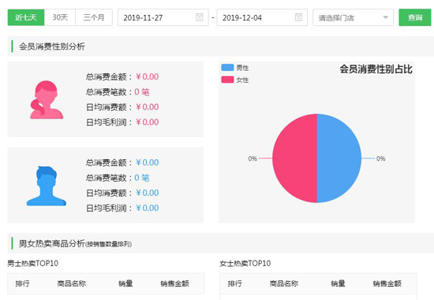Click 商品名称 header in 男士热卖TOP10 table
The image size is (434, 300).
tap(71, 283)
